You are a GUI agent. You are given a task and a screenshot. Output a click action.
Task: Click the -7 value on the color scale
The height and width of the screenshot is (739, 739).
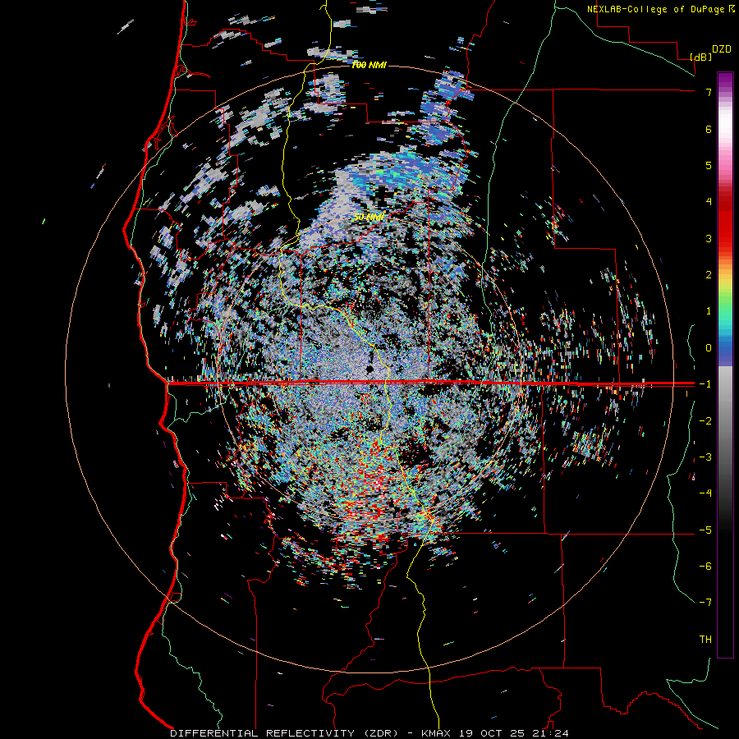705,603
